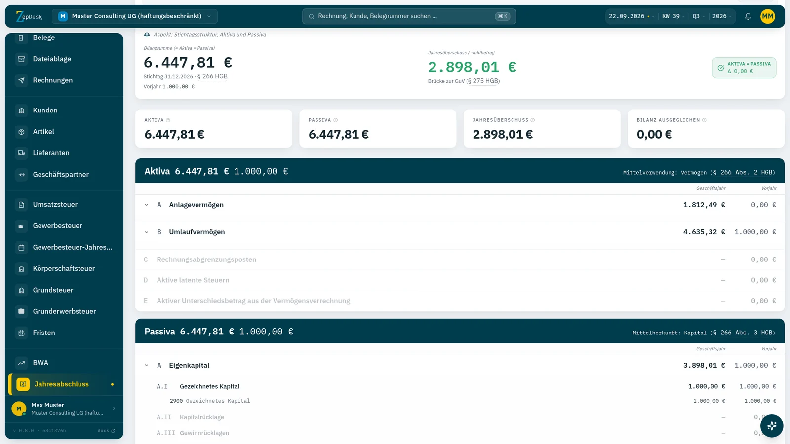Show info icon next to JAHRESÜBERSCHUSS
Image resolution: width=790 pixels, height=444 pixels.
coord(533,120)
